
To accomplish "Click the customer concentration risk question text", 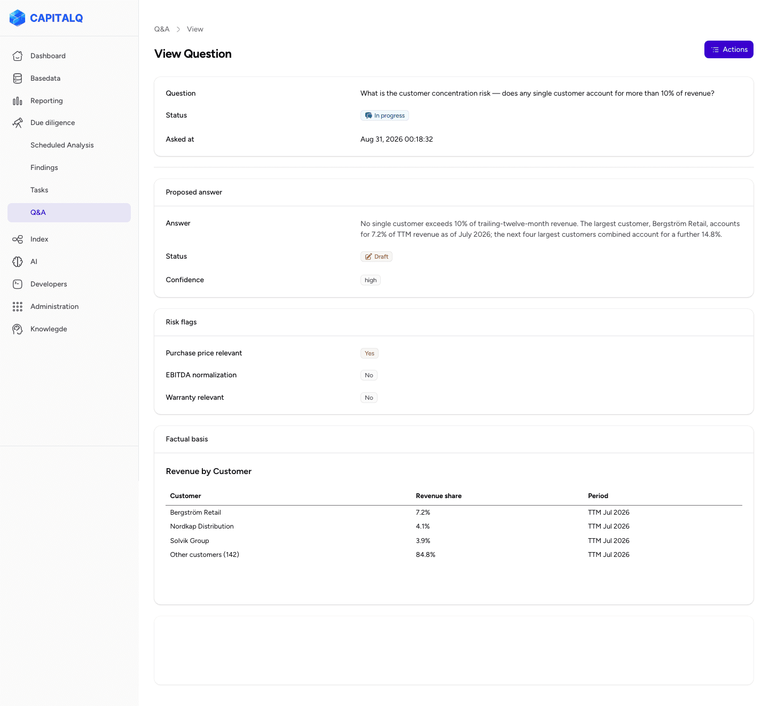I will [537, 94].
